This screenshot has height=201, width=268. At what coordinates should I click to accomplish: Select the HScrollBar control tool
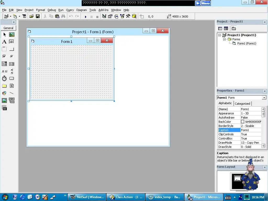[4, 71]
